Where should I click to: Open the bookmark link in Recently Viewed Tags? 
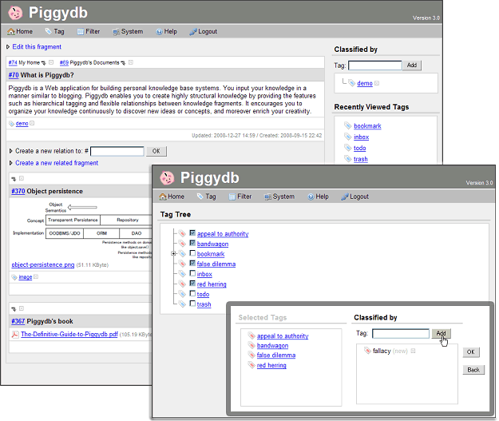point(367,126)
